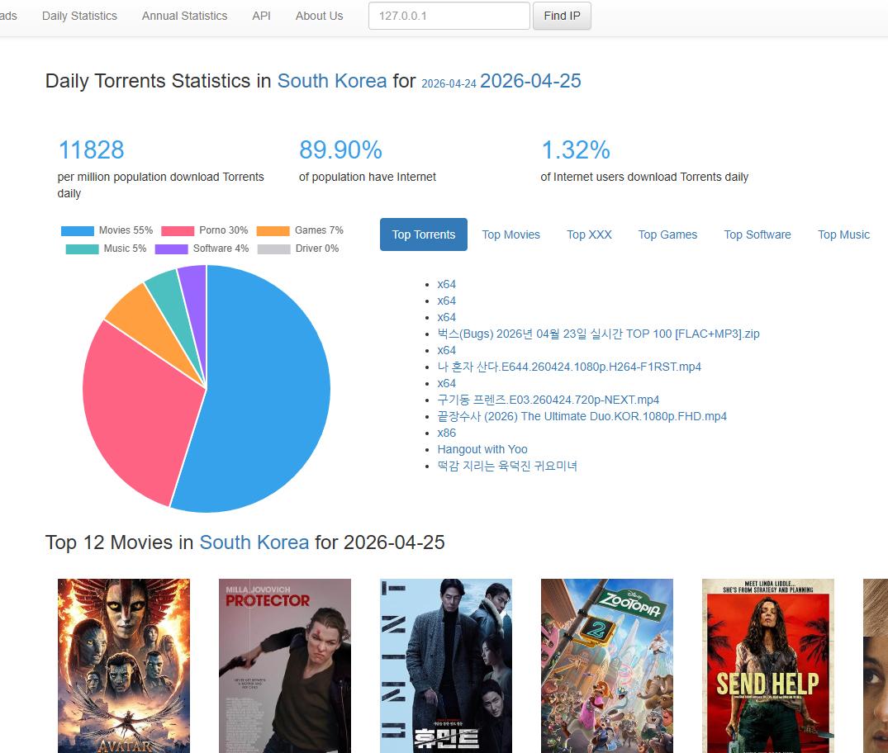Open About Us nav item
Image resolution: width=888 pixels, height=753 pixels.
click(x=320, y=16)
